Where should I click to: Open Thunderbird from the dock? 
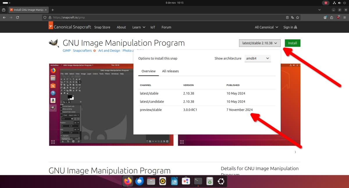(139, 181)
